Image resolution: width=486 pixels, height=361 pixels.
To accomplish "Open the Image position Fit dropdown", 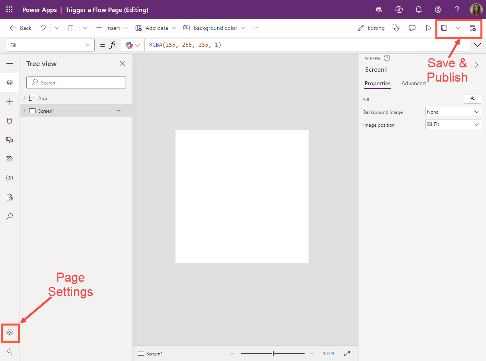I will 453,124.
